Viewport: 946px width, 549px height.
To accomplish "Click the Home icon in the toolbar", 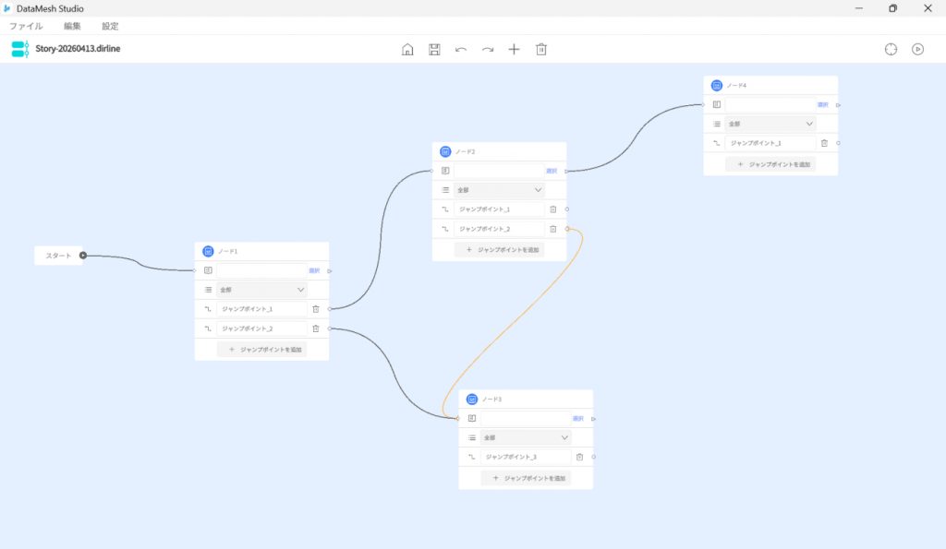I will [407, 49].
